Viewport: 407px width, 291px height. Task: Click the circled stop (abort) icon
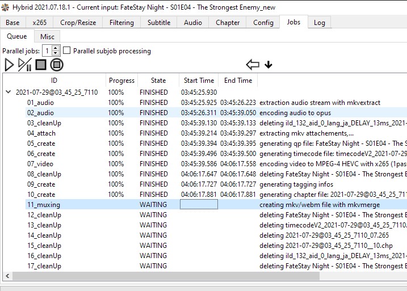tap(57, 65)
